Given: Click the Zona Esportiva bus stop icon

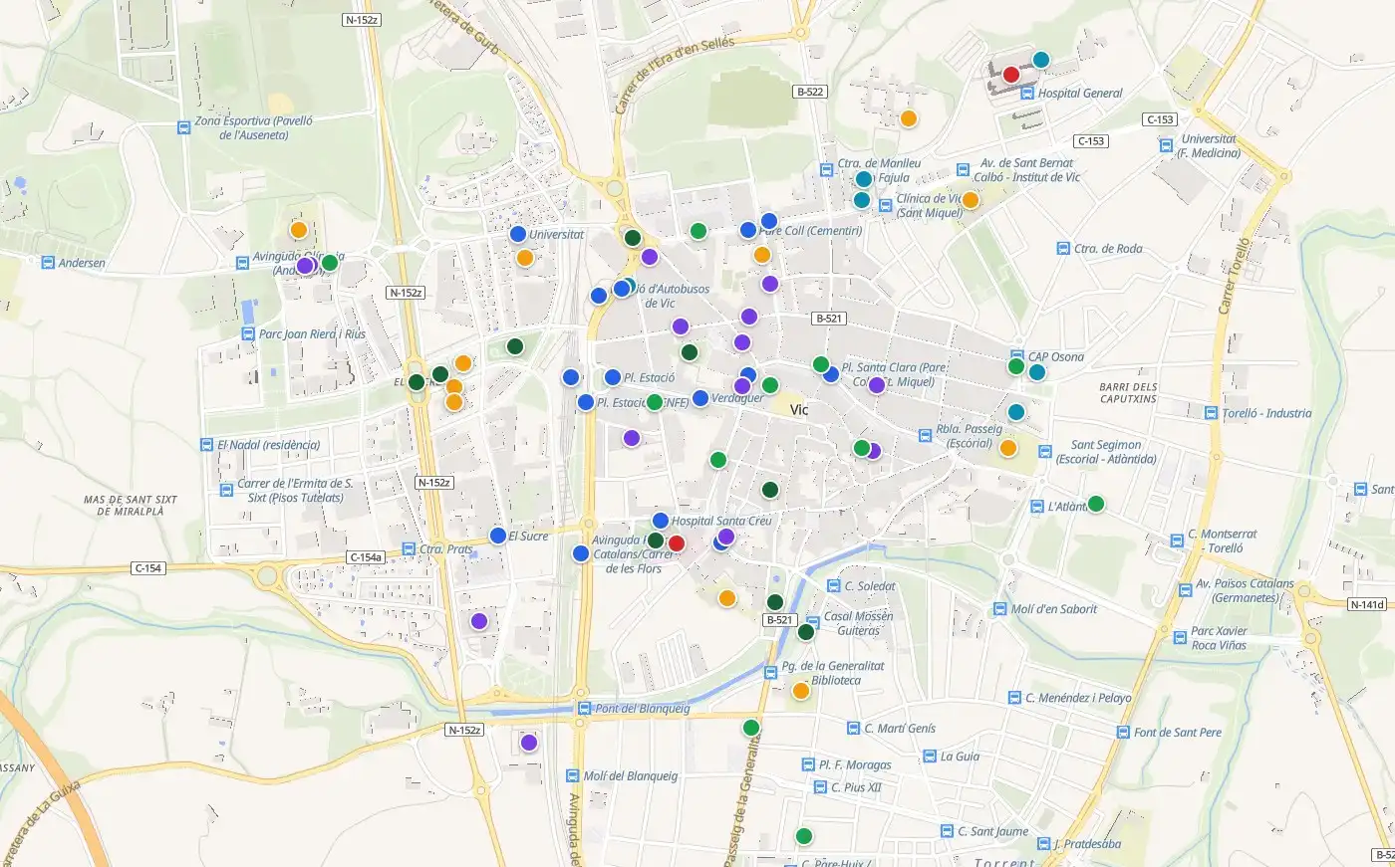Looking at the screenshot, I should (x=184, y=127).
